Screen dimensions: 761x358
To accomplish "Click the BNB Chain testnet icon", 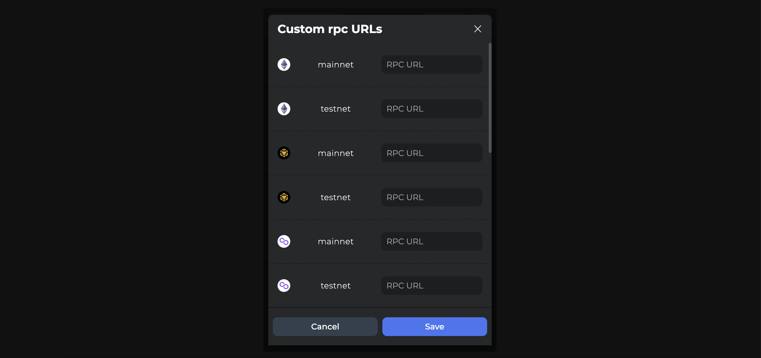I will click(x=284, y=197).
